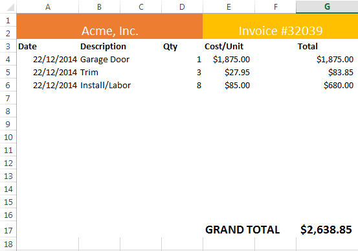Click the $83.85 total cell
Screen dimensions: 358x251
pos(327,72)
